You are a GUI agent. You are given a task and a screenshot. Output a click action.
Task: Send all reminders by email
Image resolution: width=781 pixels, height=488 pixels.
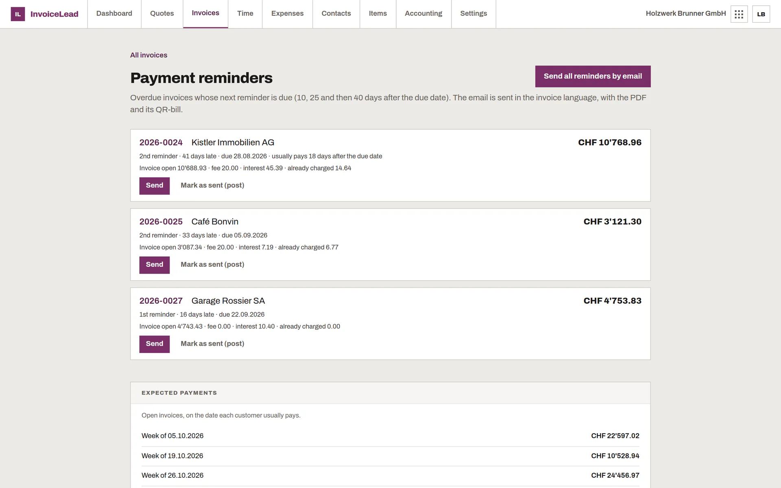pyautogui.click(x=593, y=76)
